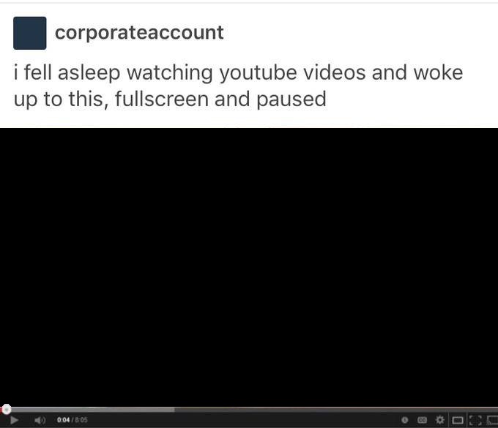The width and height of the screenshot is (498, 428).
Task: Click the post caption about falling asleep
Action: 238,86
